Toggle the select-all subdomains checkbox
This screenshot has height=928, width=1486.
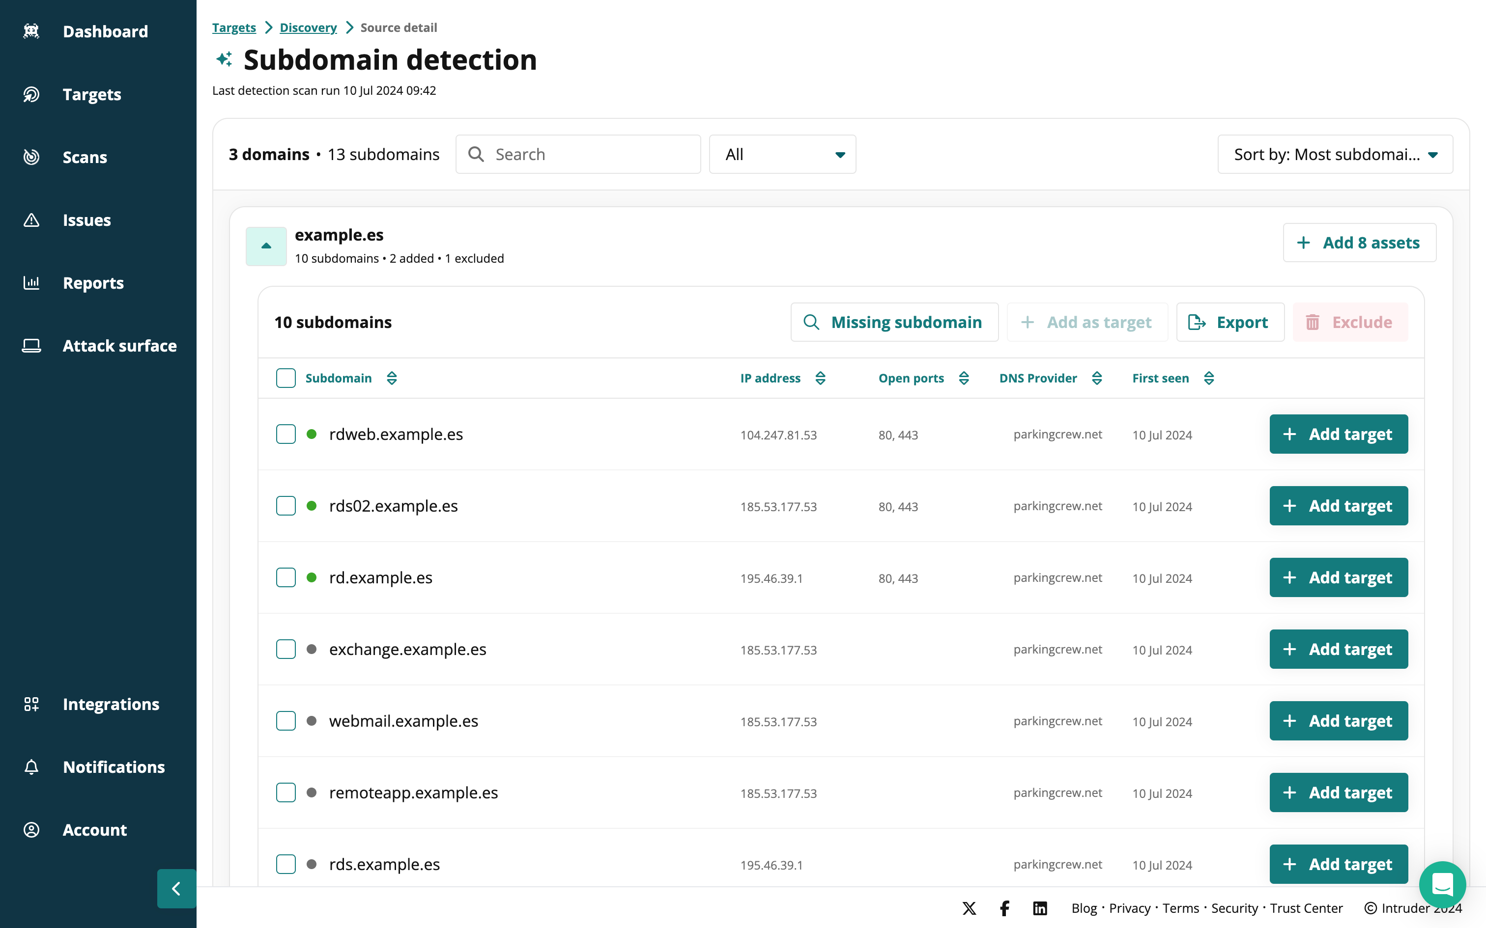coord(286,378)
